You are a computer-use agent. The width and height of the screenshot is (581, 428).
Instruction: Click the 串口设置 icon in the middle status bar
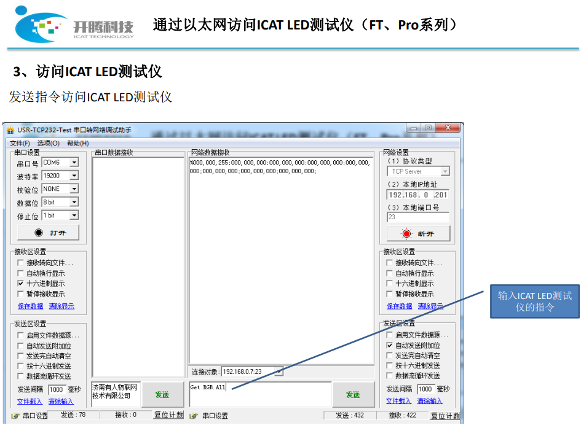[194, 416]
